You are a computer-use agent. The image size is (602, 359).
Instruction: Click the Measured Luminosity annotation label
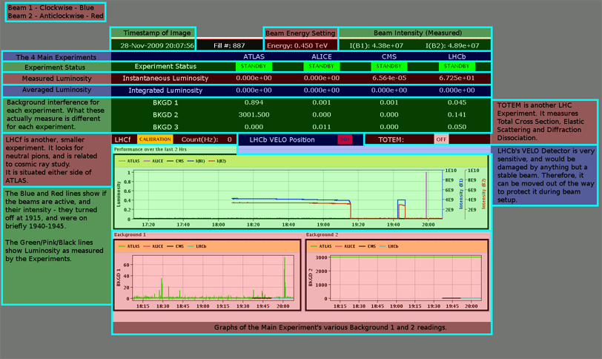tap(56, 79)
